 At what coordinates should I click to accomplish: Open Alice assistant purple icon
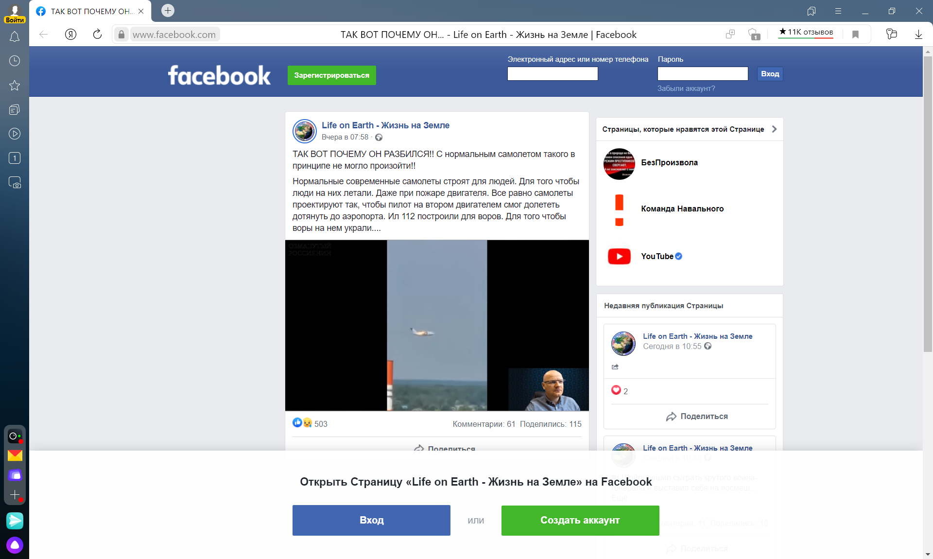pyautogui.click(x=15, y=545)
